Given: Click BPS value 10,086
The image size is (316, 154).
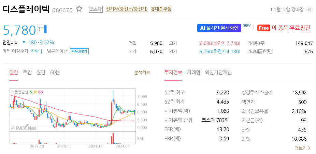Looking at the screenshot, I should click(x=299, y=139).
